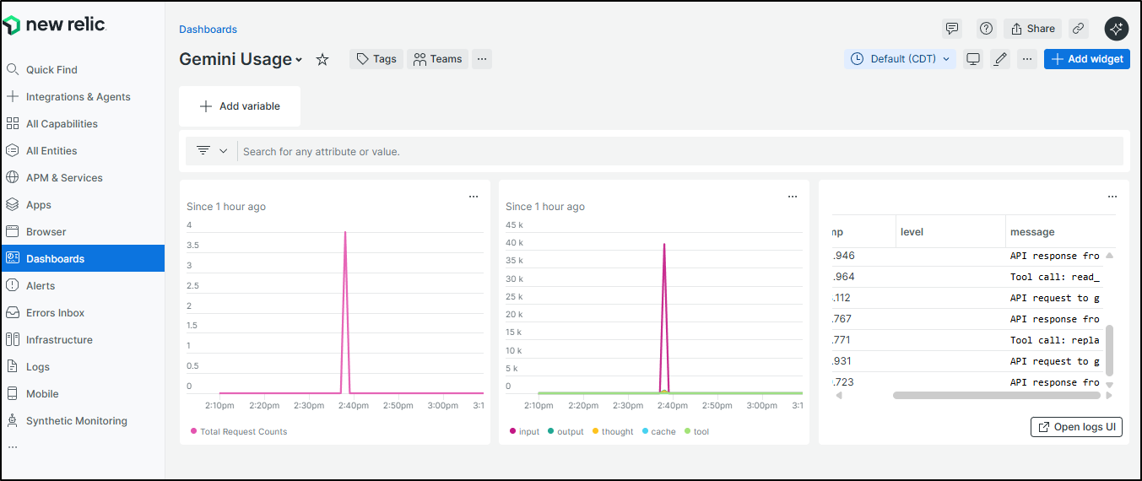Edit dashboard with pencil icon
Viewport: 1142px width, 481px height.
pos(1000,59)
